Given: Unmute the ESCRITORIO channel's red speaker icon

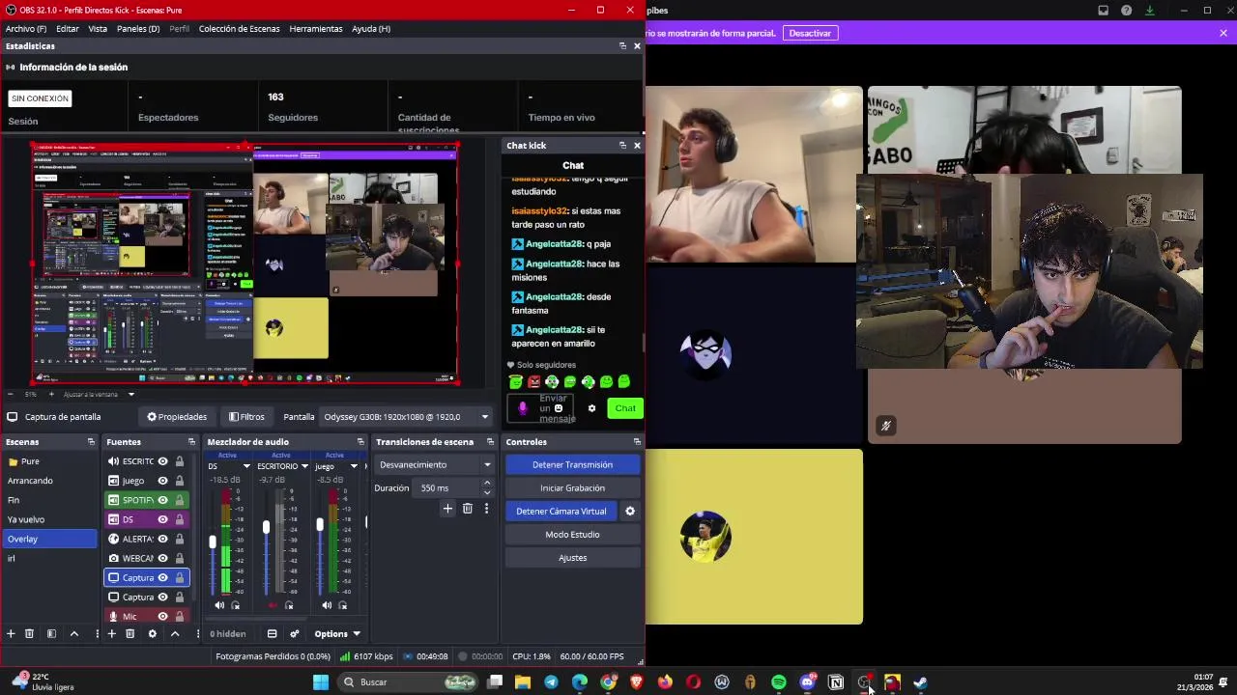Looking at the screenshot, I should click(273, 605).
